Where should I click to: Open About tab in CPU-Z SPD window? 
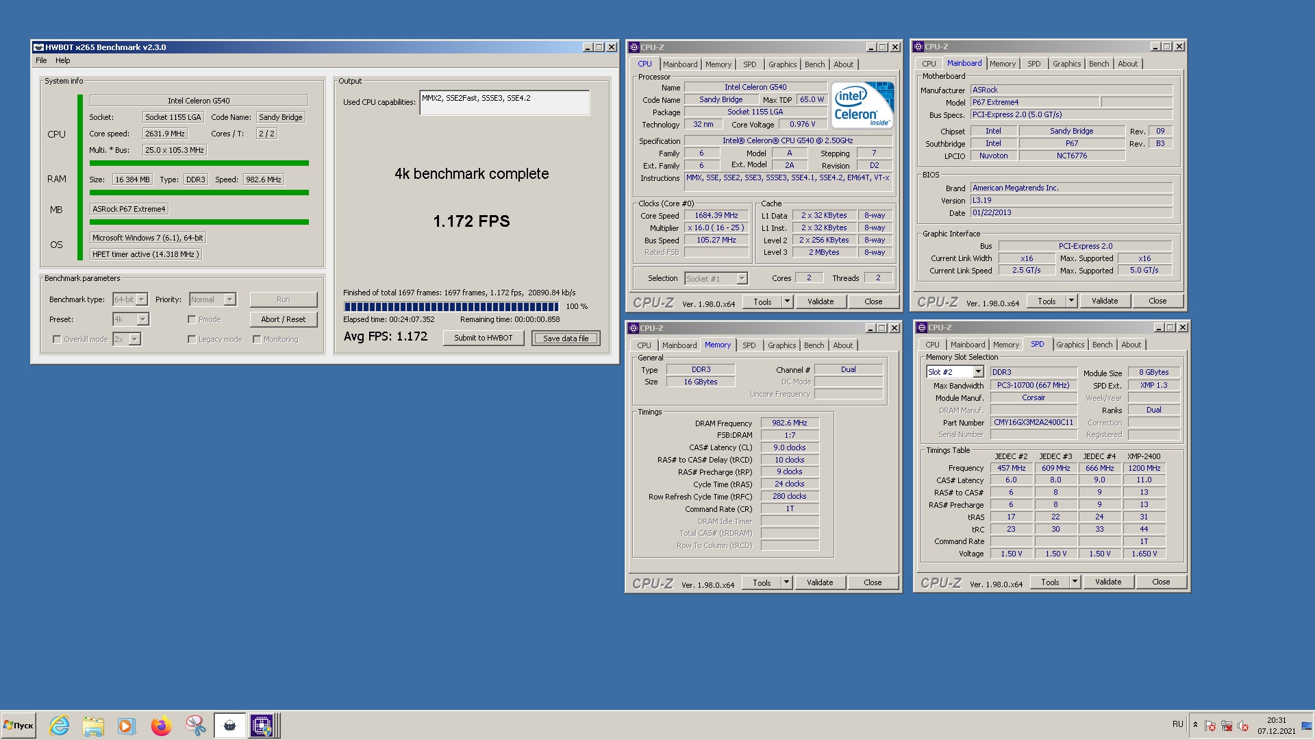coord(1131,345)
